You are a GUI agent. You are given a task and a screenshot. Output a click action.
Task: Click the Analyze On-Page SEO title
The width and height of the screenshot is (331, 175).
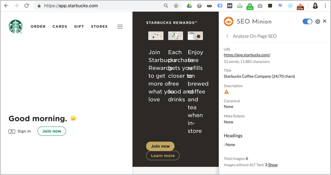254,36
